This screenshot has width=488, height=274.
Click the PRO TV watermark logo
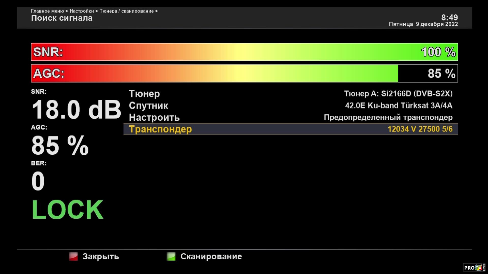pyautogui.click(x=474, y=267)
